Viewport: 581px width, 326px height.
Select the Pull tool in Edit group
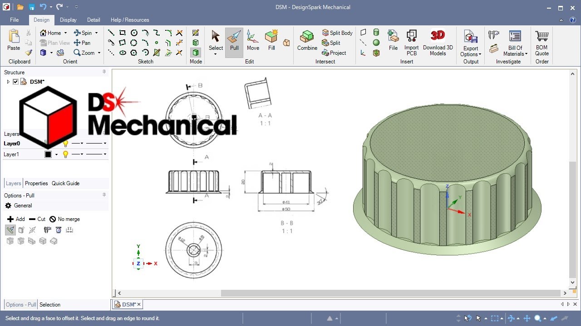234,42
